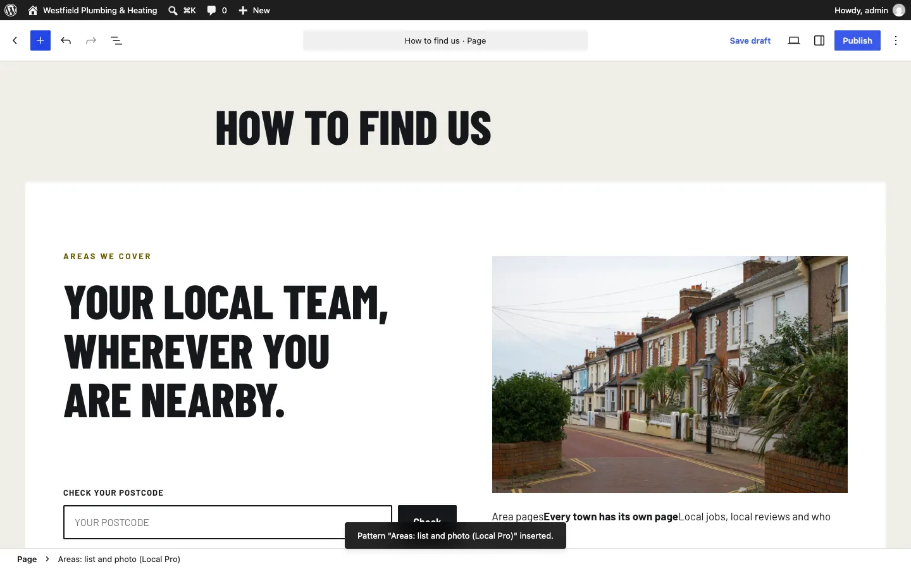Select 'Areas: list and photo' breadcrumb
The width and height of the screenshot is (911, 569).
119,559
